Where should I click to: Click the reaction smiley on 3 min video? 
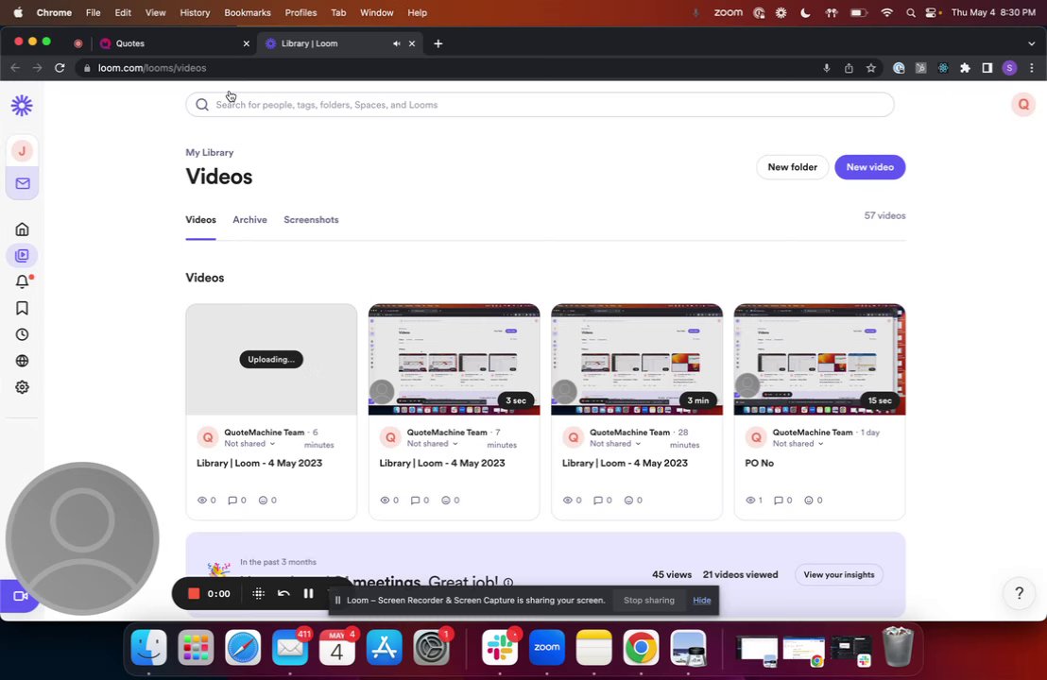628,500
